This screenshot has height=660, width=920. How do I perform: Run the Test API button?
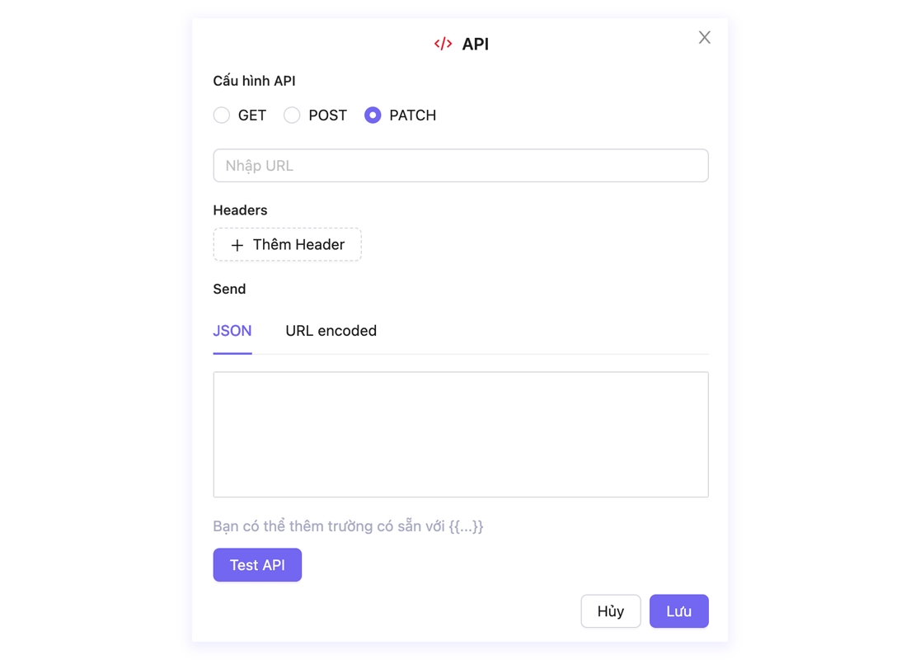pos(257,565)
